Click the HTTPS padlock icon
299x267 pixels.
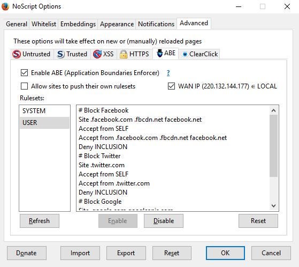(x=124, y=54)
